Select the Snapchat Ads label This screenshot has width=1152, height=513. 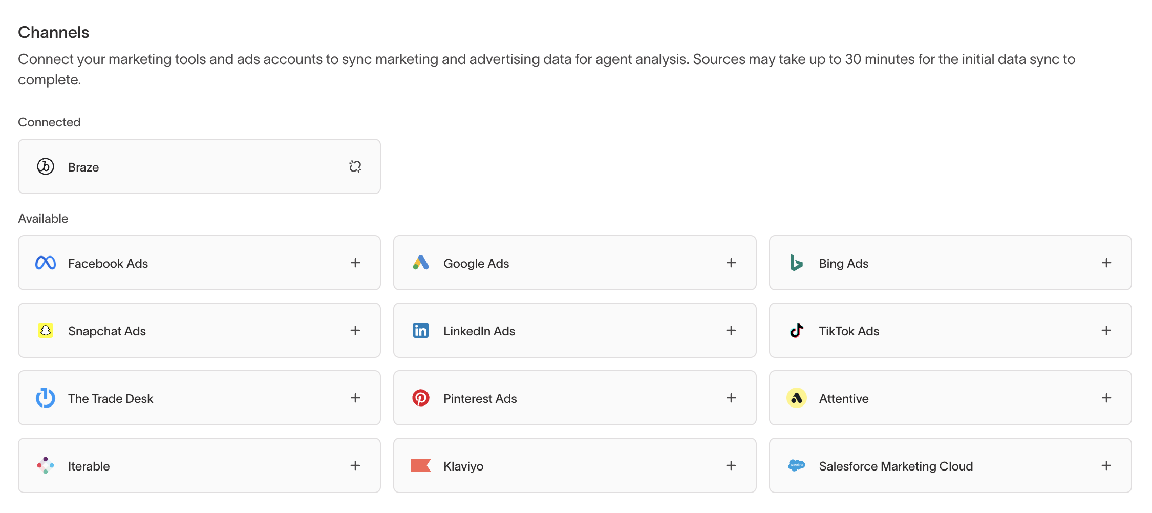107,331
